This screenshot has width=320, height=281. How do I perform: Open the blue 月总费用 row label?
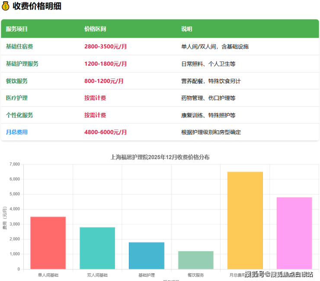coord(17,132)
